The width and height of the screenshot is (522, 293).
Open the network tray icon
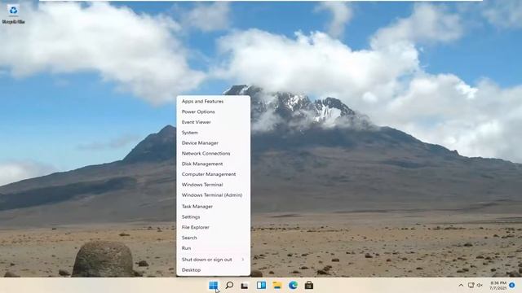(x=471, y=286)
